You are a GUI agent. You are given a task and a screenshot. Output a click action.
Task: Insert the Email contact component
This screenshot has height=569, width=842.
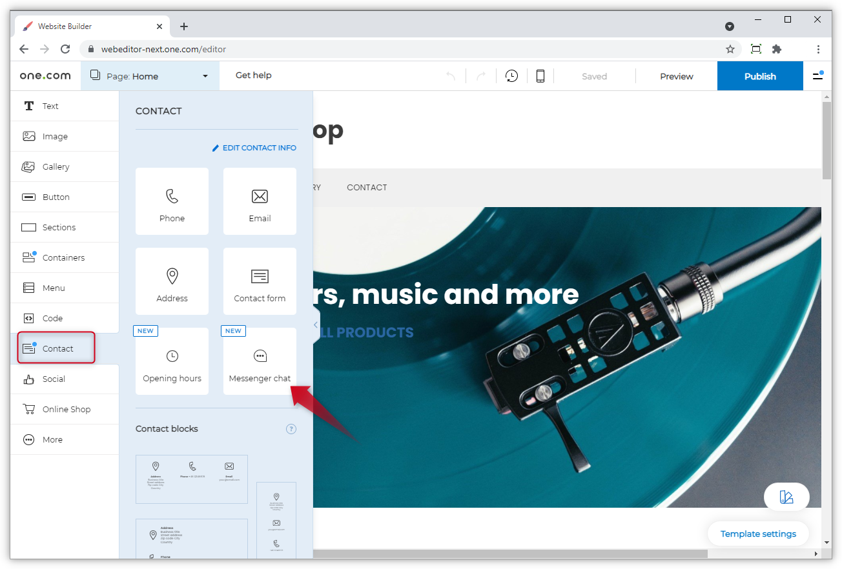click(x=260, y=201)
